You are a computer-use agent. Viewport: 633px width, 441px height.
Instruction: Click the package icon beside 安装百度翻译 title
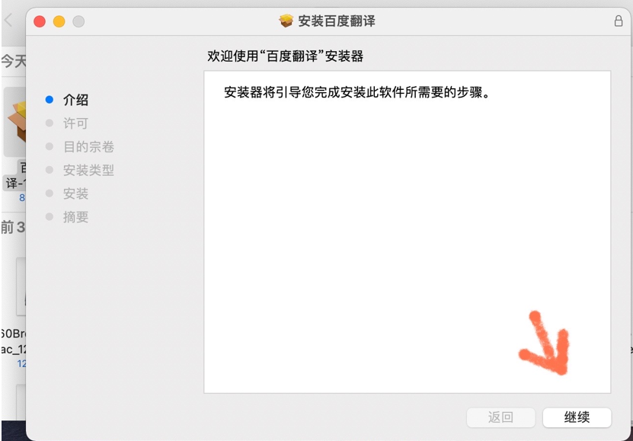(x=286, y=21)
